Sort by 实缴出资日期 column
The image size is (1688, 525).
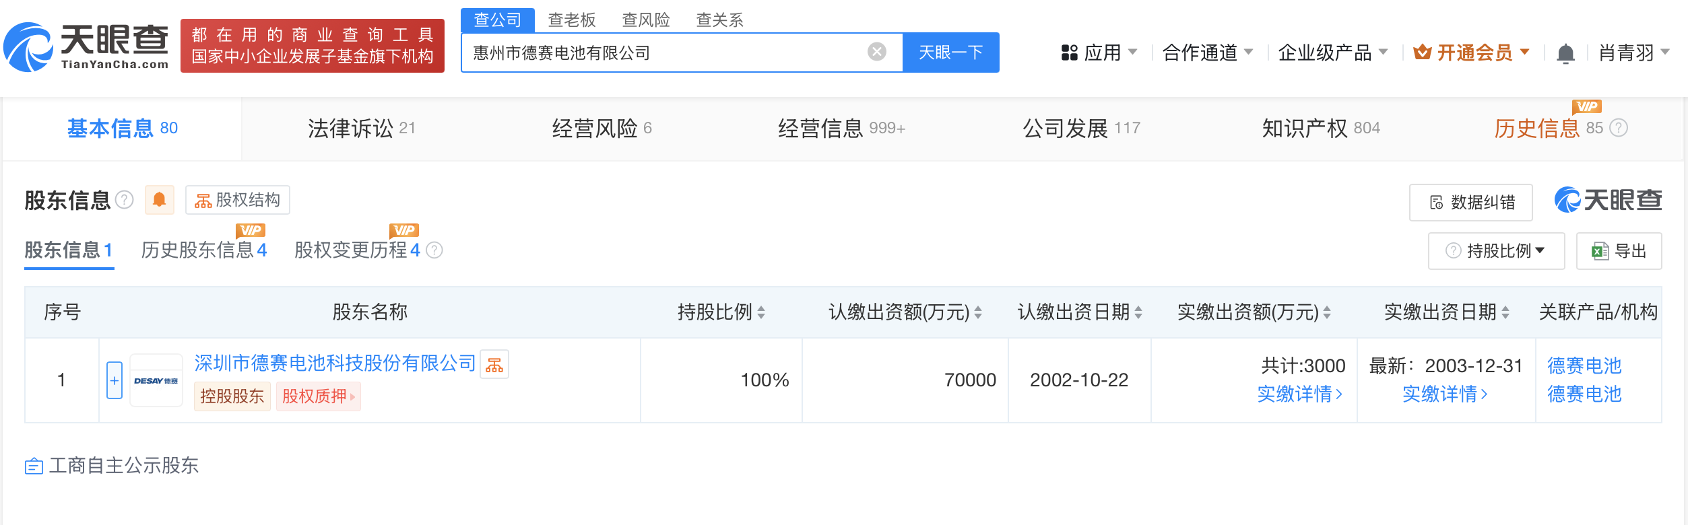pos(1505,312)
